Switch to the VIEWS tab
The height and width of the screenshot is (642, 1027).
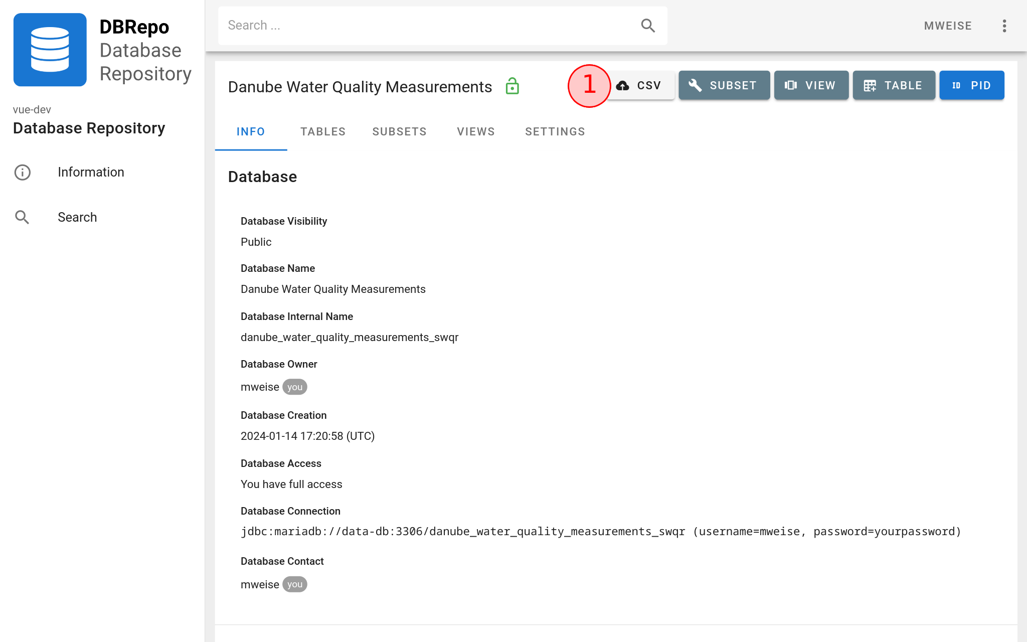476,131
